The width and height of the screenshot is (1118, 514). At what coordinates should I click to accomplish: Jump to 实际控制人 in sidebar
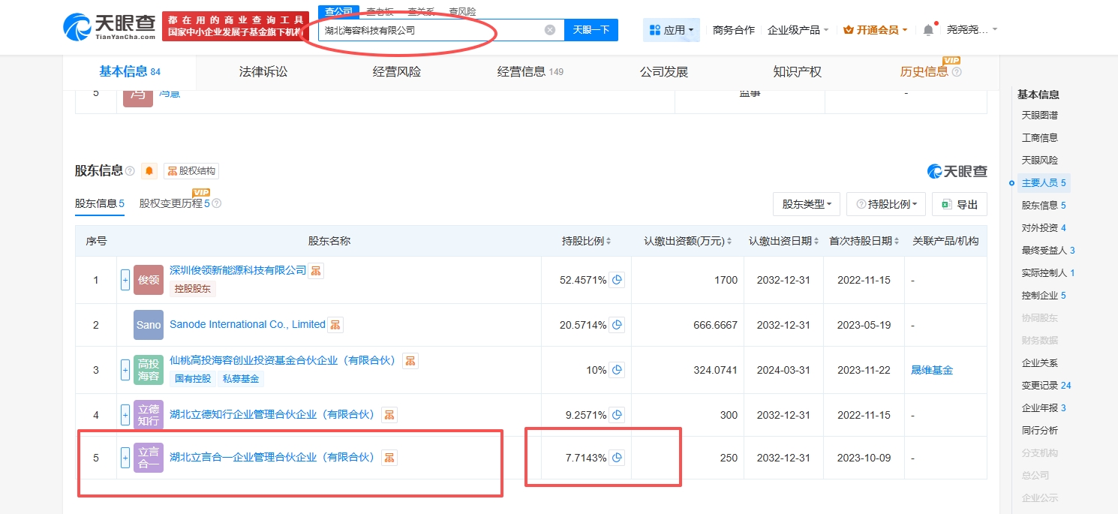pos(1048,273)
